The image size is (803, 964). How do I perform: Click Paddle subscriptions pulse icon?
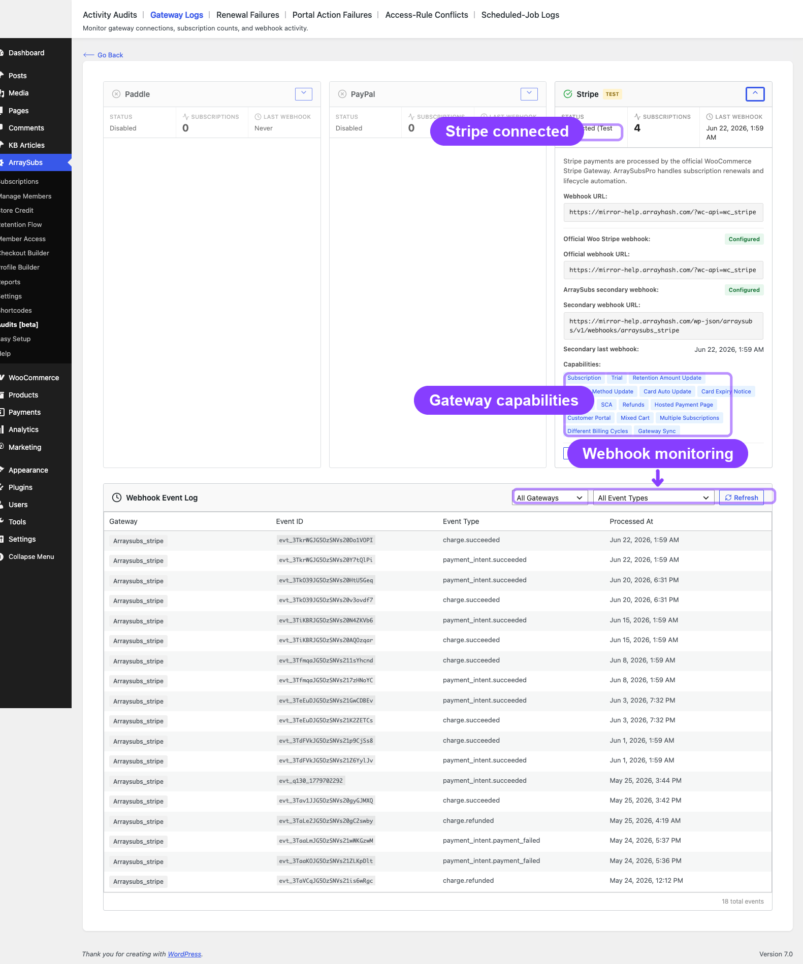coord(186,117)
